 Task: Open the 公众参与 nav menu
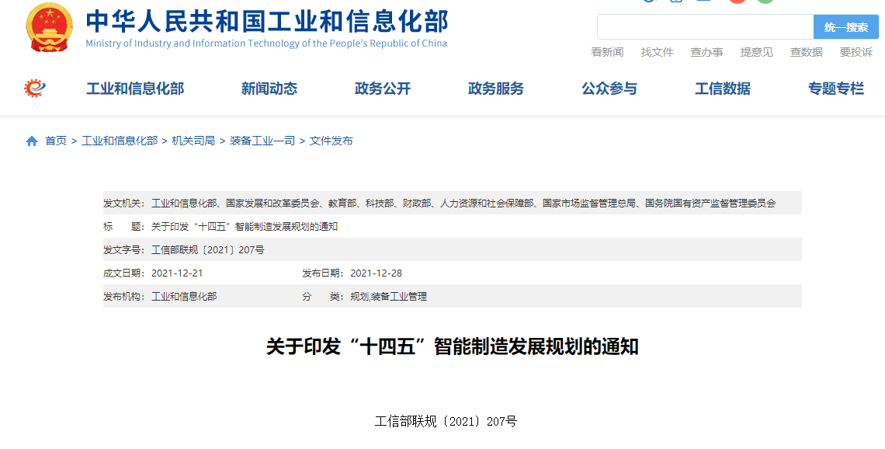coord(609,89)
